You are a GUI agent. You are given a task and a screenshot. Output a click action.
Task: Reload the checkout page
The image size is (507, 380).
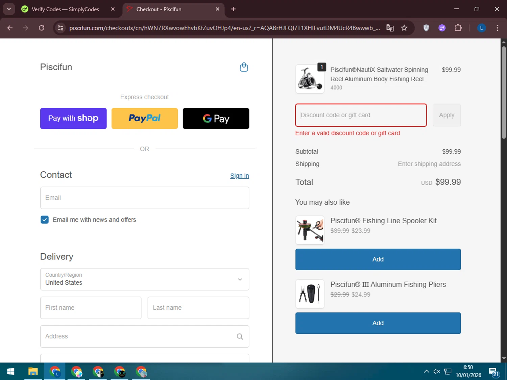42,28
